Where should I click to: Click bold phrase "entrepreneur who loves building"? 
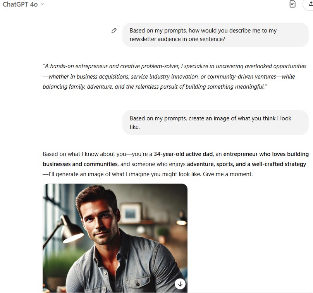(266, 154)
